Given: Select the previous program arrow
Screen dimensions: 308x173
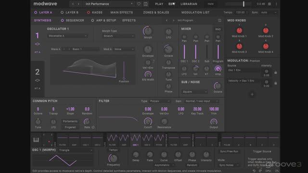Looking at the screenshot, I should (x=167, y=20).
